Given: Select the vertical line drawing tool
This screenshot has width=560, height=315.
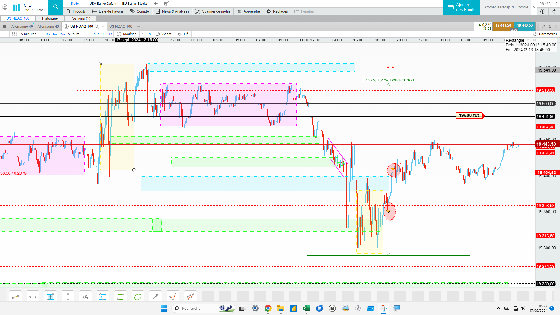Looking at the screenshot, I should click(68, 297).
